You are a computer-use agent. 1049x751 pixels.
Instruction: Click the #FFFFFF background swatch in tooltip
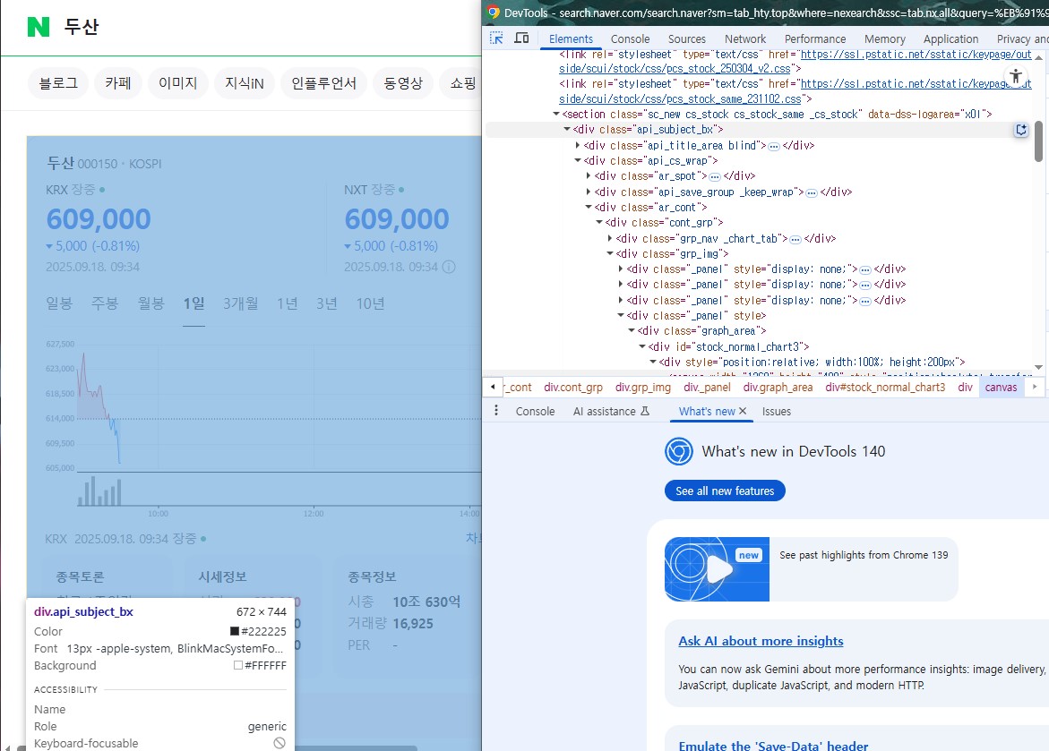237,665
